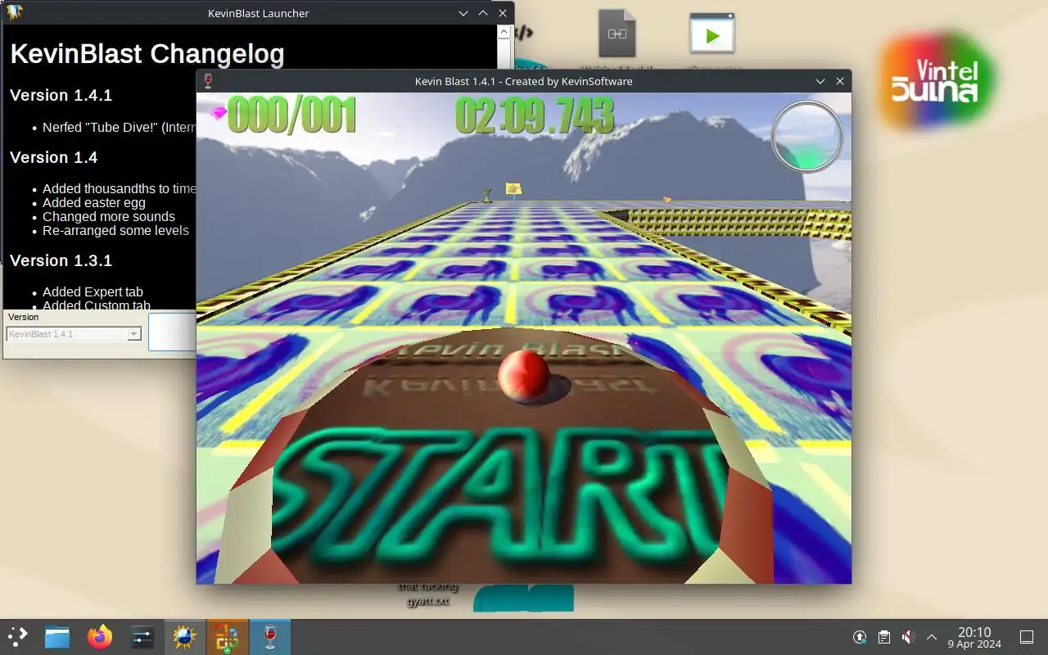Minimize the KevinBlast Launcher window
Viewport: 1048px width, 655px height.
click(463, 12)
